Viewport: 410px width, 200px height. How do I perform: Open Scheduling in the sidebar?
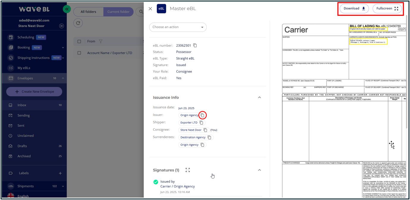pyautogui.click(x=26, y=37)
